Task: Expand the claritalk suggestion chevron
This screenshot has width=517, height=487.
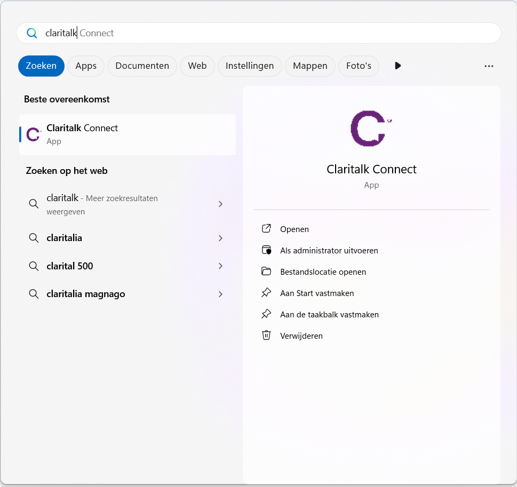Action: click(x=220, y=204)
